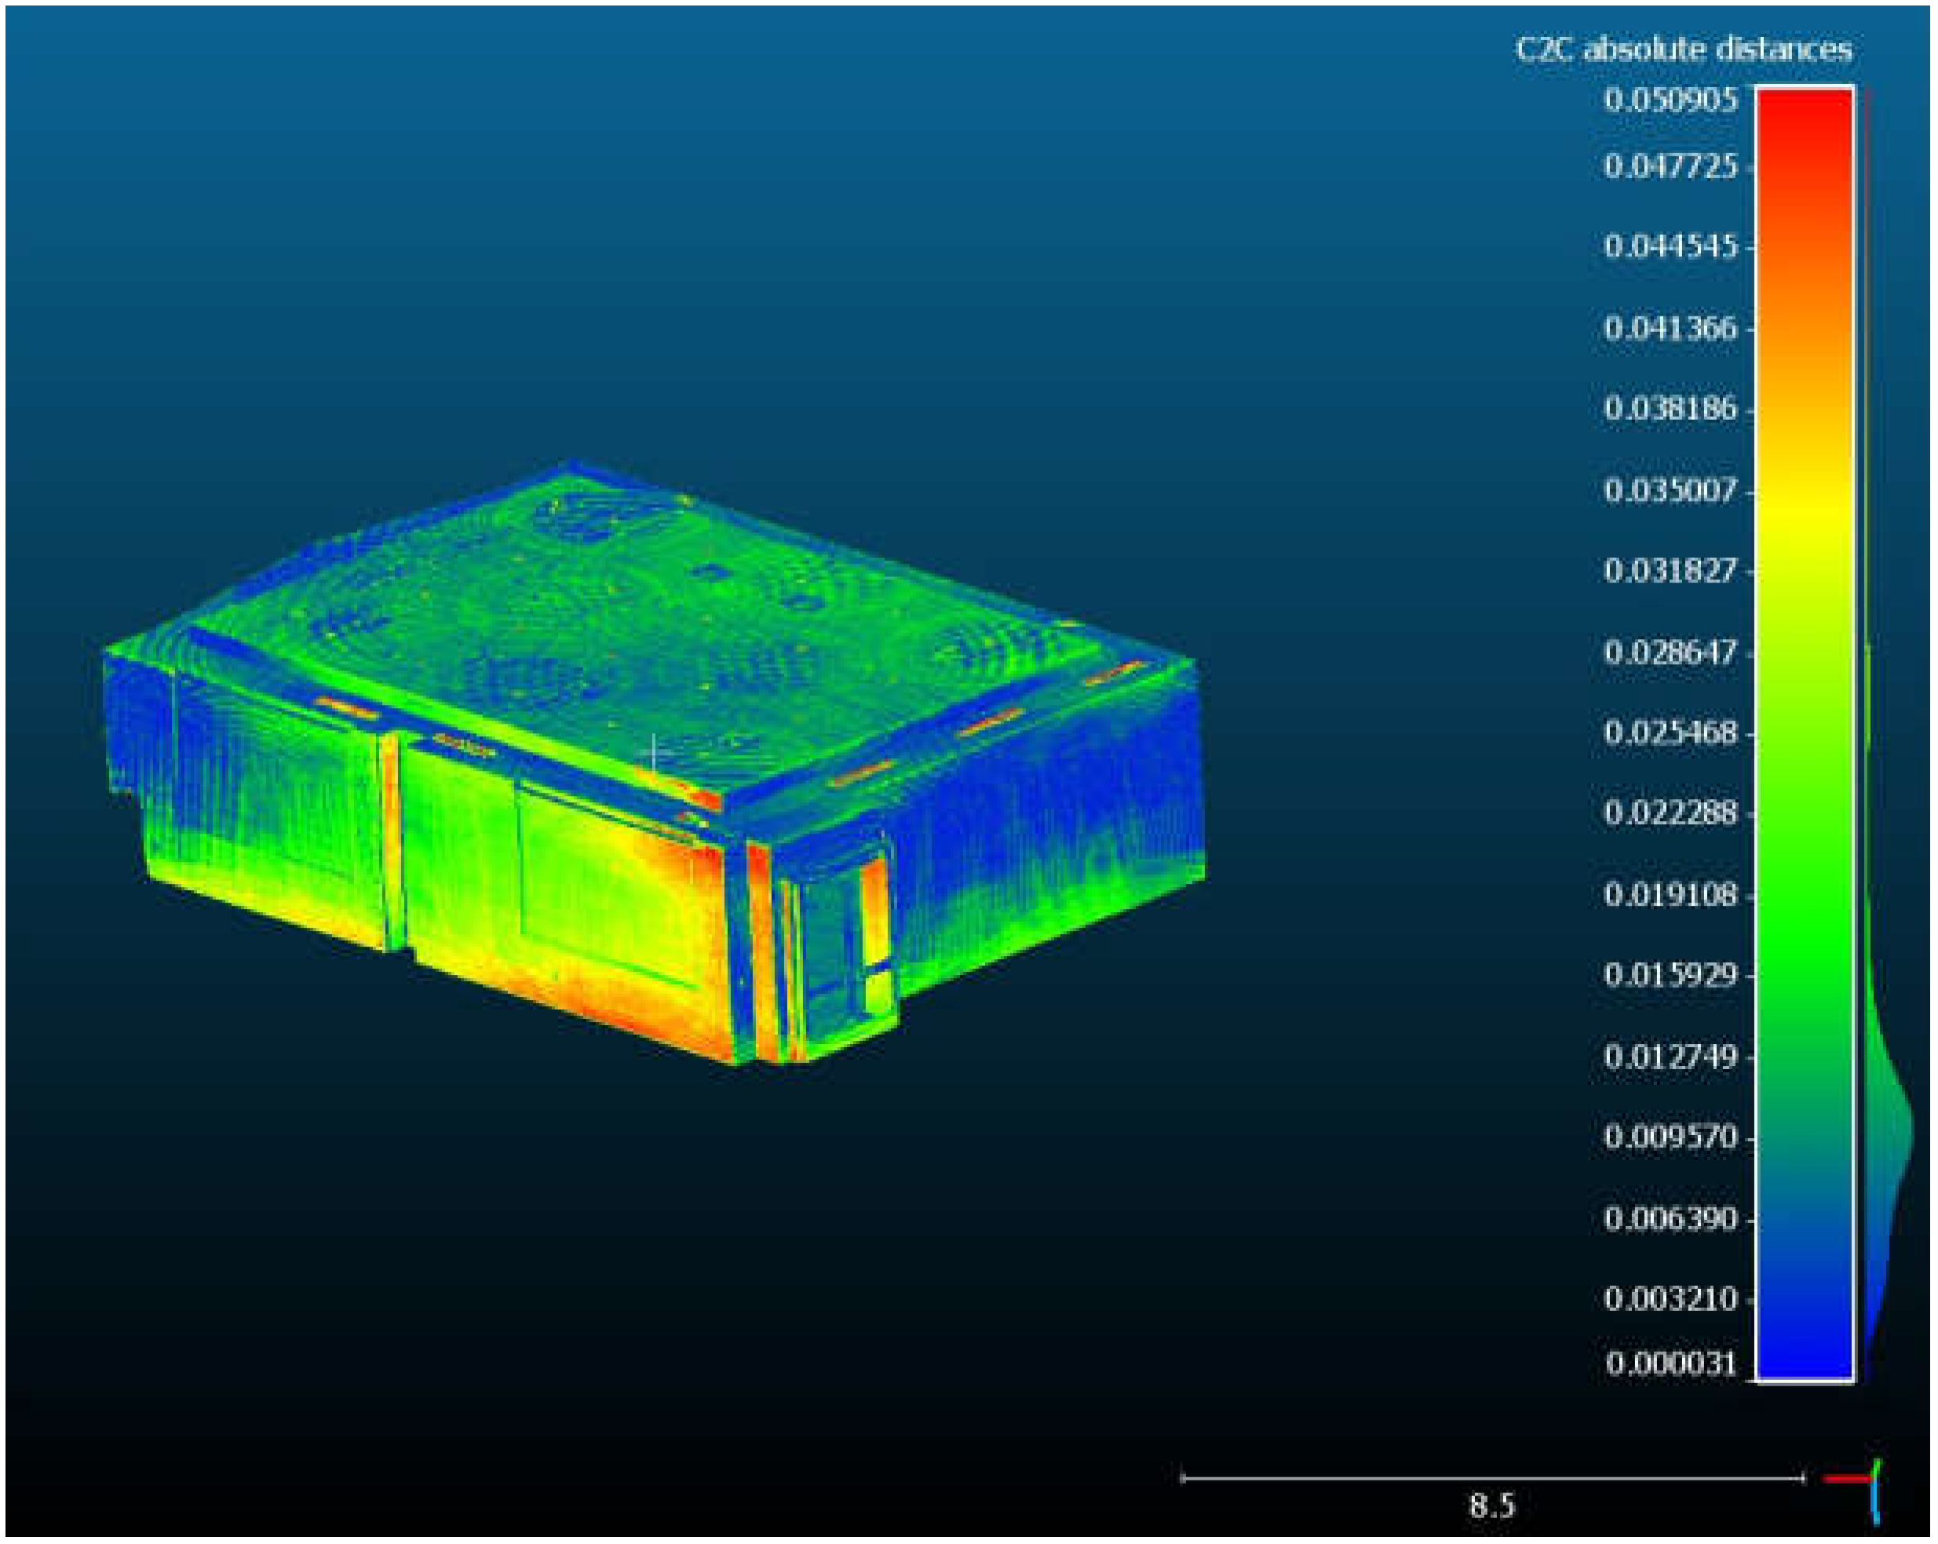The height and width of the screenshot is (1544, 1938).
Task: Click the leftmost blue wall section
Action: [x=135, y=719]
